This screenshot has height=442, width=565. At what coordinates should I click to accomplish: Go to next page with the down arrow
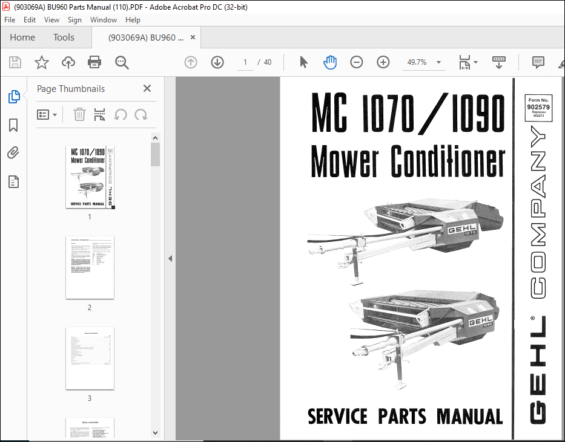coord(217,62)
